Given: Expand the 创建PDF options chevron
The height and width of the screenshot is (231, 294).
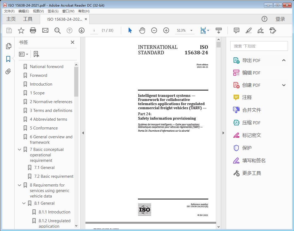Looking at the screenshot, I should (284, 85).
